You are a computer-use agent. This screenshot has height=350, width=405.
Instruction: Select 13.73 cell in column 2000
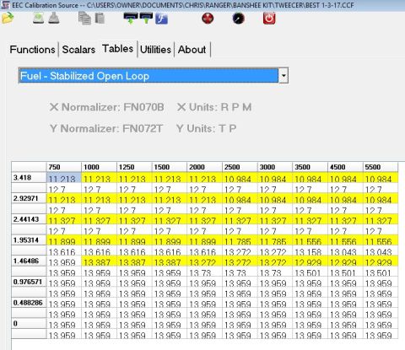tap(204, 272)
